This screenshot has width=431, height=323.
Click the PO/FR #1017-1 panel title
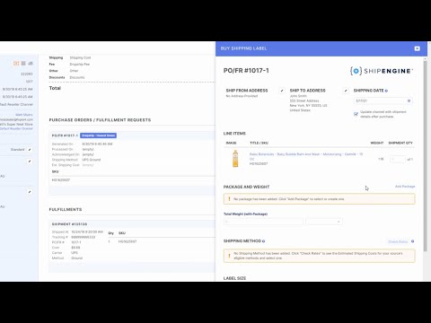[246, 71]
